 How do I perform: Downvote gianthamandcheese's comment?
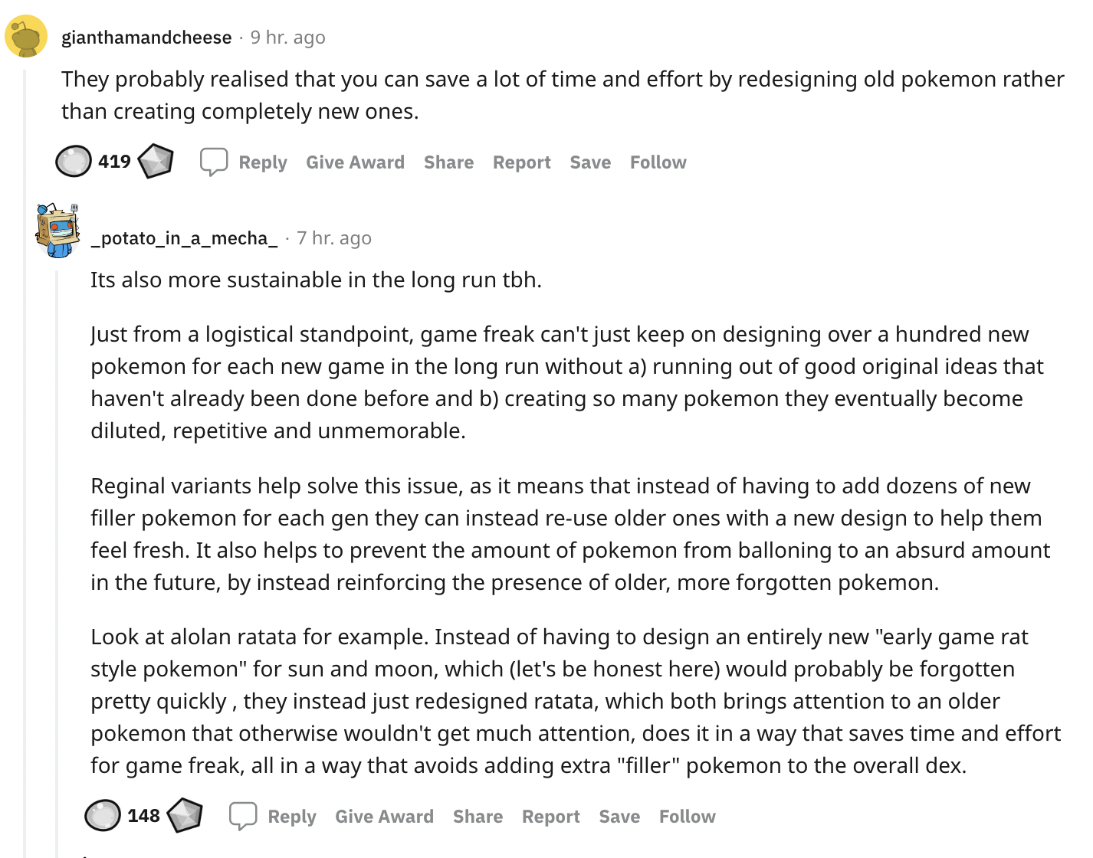(x=156, y=162)
